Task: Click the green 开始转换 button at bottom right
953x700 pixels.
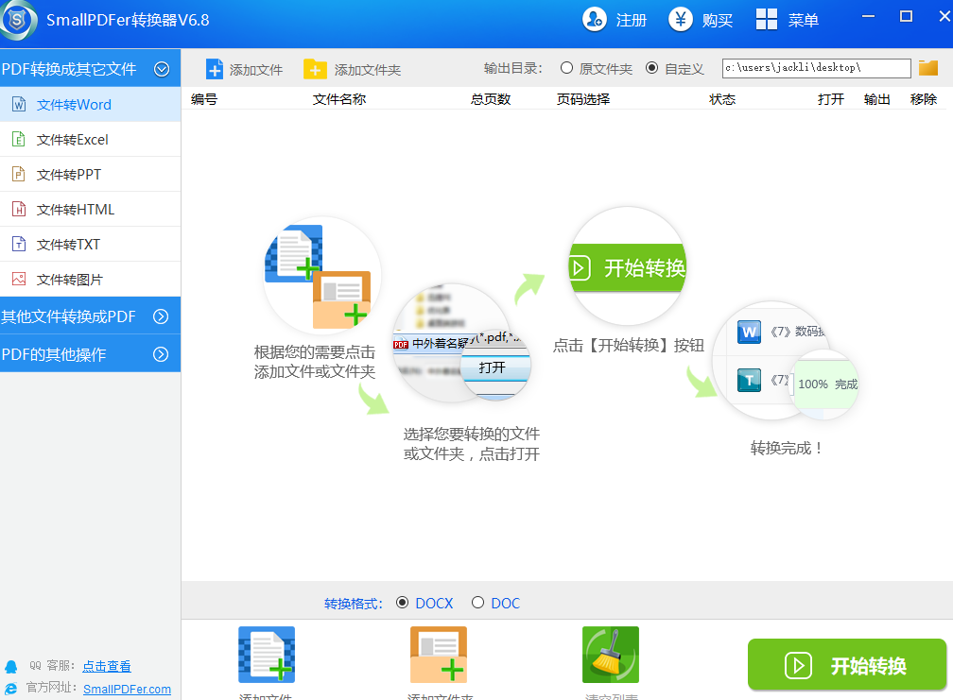Action: [x=847, y=665]
